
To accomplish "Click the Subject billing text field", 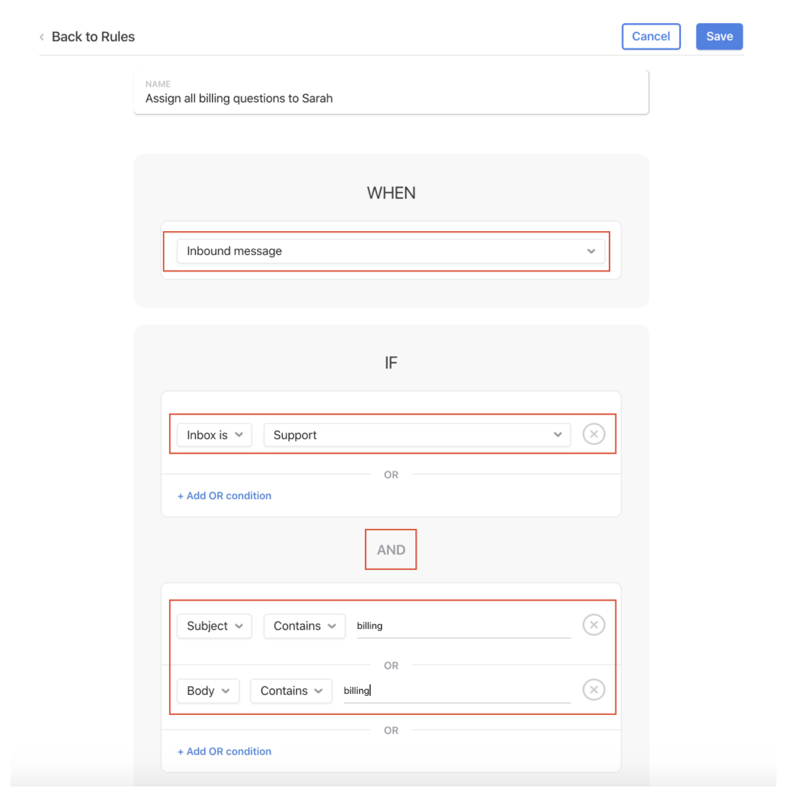I will point(464,626).
